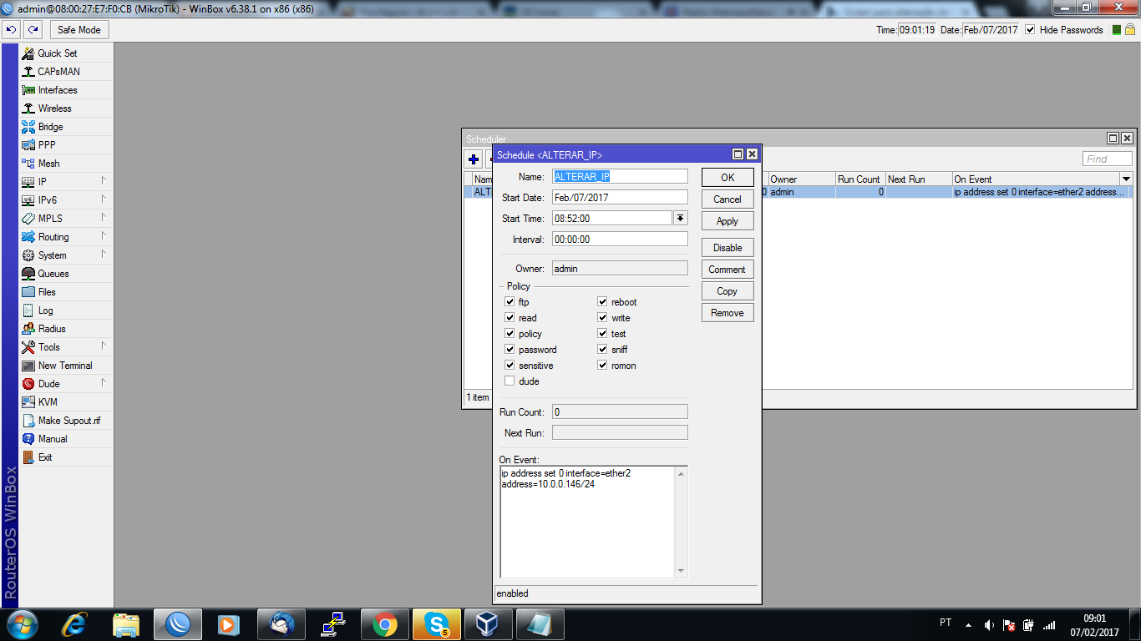Open the Start Time dropdown arrow

[681, 218]
